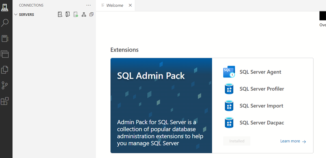Viewport: 326px width, 158px height.
Task: Open the Extensions view icon
Action: coord(5,101)
